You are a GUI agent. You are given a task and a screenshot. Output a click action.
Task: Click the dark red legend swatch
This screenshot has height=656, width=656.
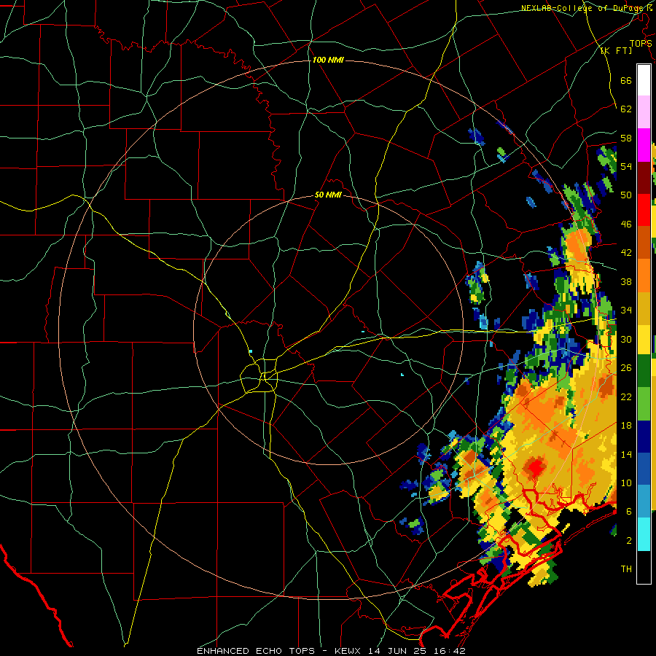point(644,177)
